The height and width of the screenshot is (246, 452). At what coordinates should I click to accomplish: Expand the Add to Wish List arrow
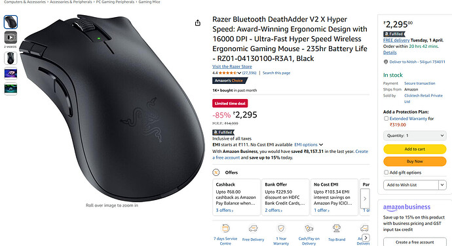pyautogui.click(x=442, y=185)
